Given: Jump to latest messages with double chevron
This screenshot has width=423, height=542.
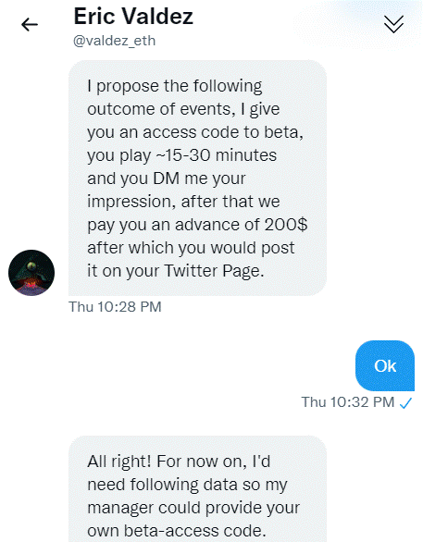Looking at the screenshot, I should pos(393,24).
